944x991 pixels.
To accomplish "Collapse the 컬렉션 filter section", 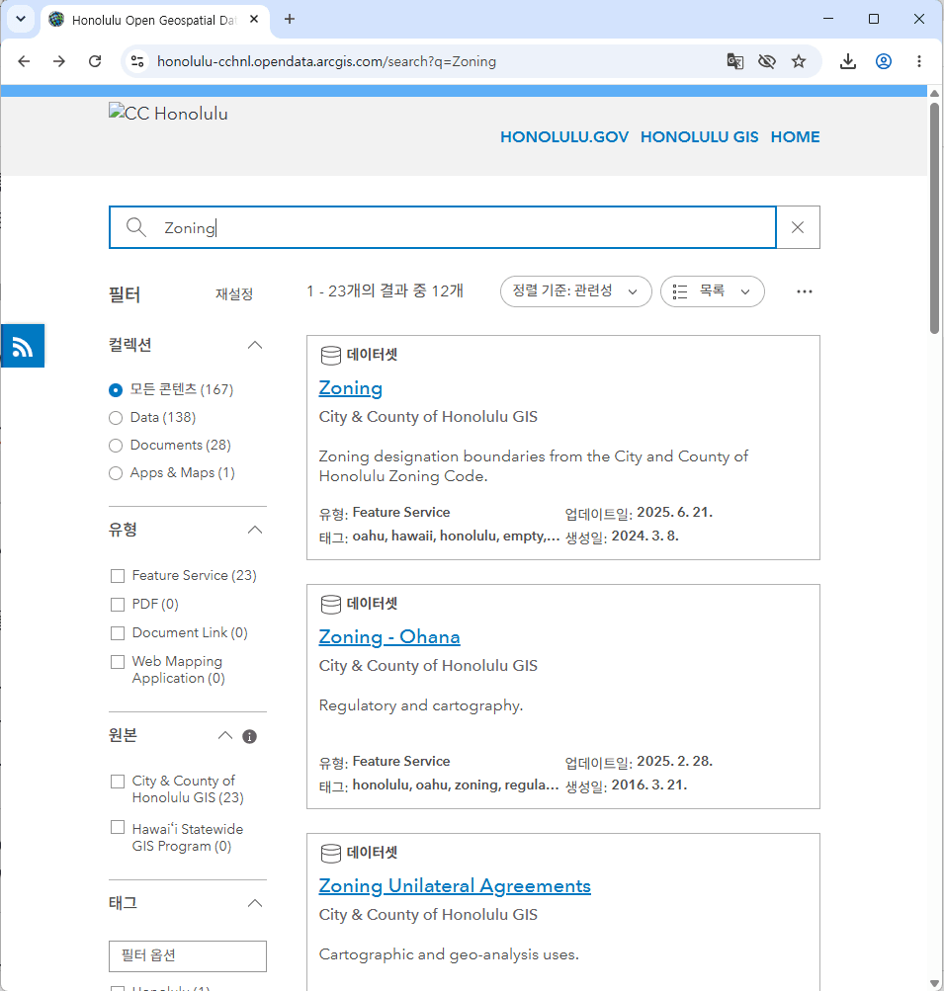I will [x=255, y=345].
